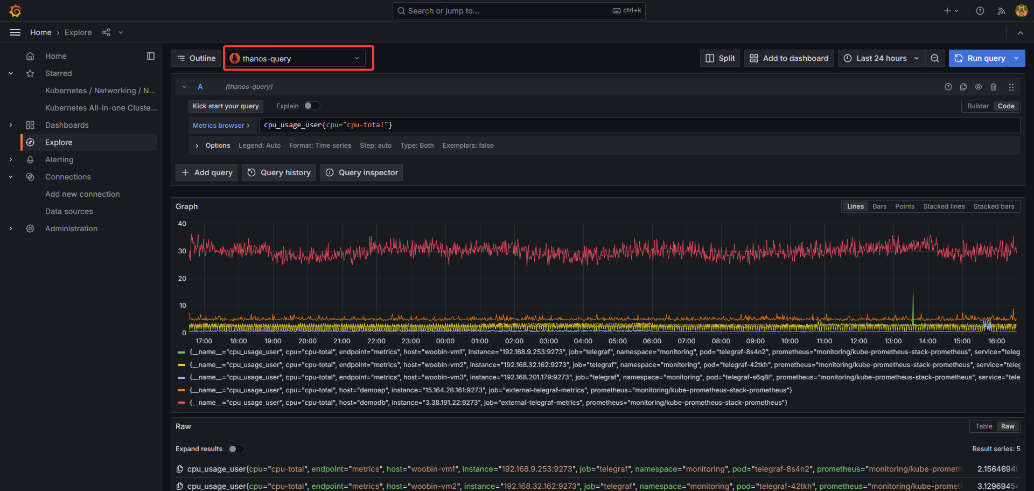
Task: Switch graph style to Stacked bars
Action: pyautogui.click(x=994, y=206)
